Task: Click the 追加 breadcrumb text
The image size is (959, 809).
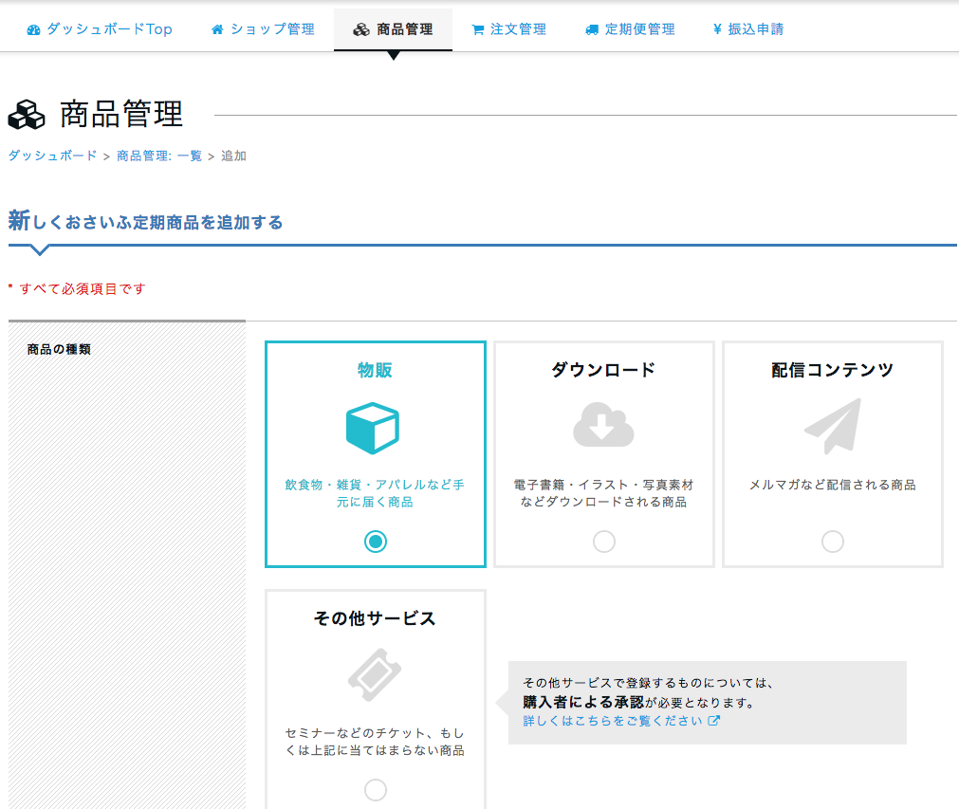Action: (x=233, y=156)
